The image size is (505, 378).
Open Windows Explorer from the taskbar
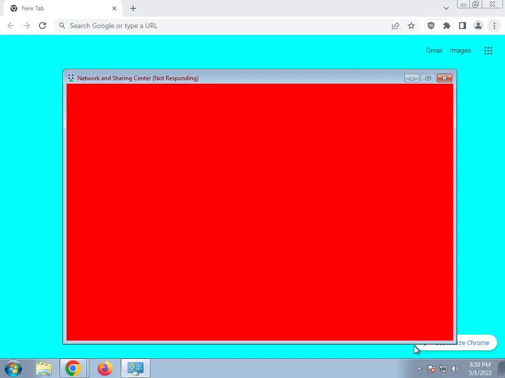pyautogui.click(x=44, y=368)
